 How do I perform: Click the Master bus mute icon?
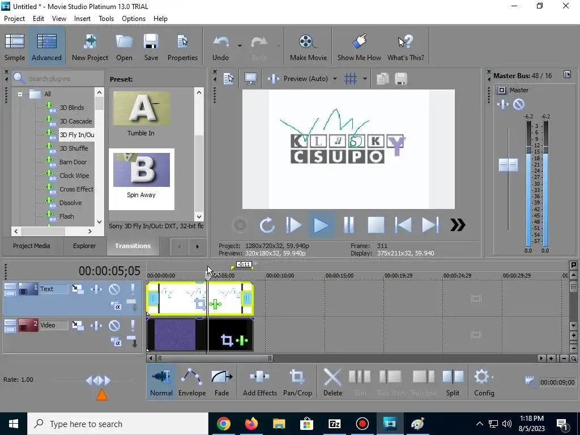pyautogui.click(x=519, y=104)
